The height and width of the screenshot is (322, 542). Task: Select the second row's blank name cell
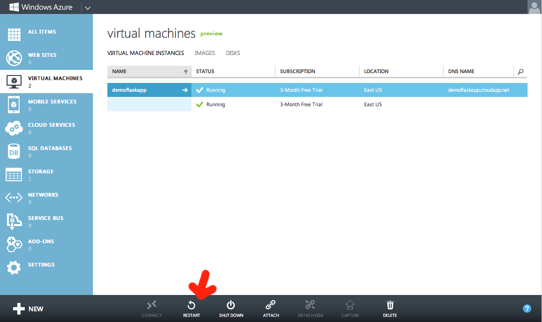(x=149, y=104)
